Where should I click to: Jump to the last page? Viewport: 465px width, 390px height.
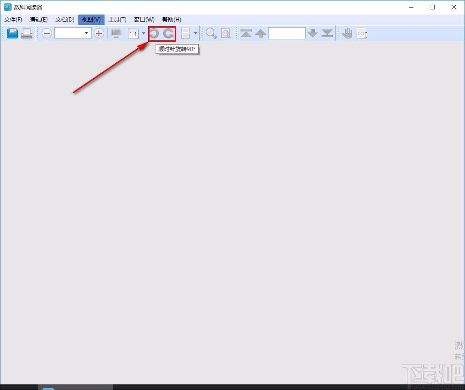pos(327,33)
